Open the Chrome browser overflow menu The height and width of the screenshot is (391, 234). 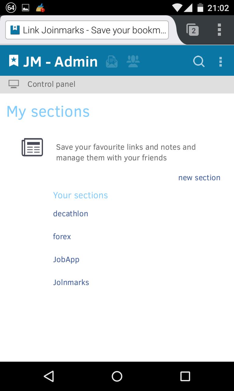coord(219,30)
